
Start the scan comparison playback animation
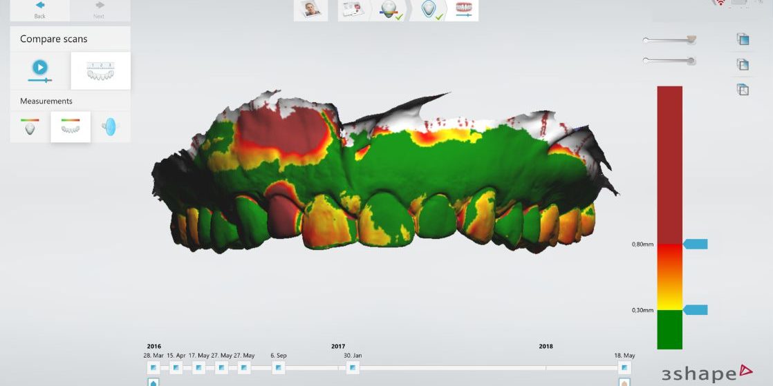(x=40, y=69)
